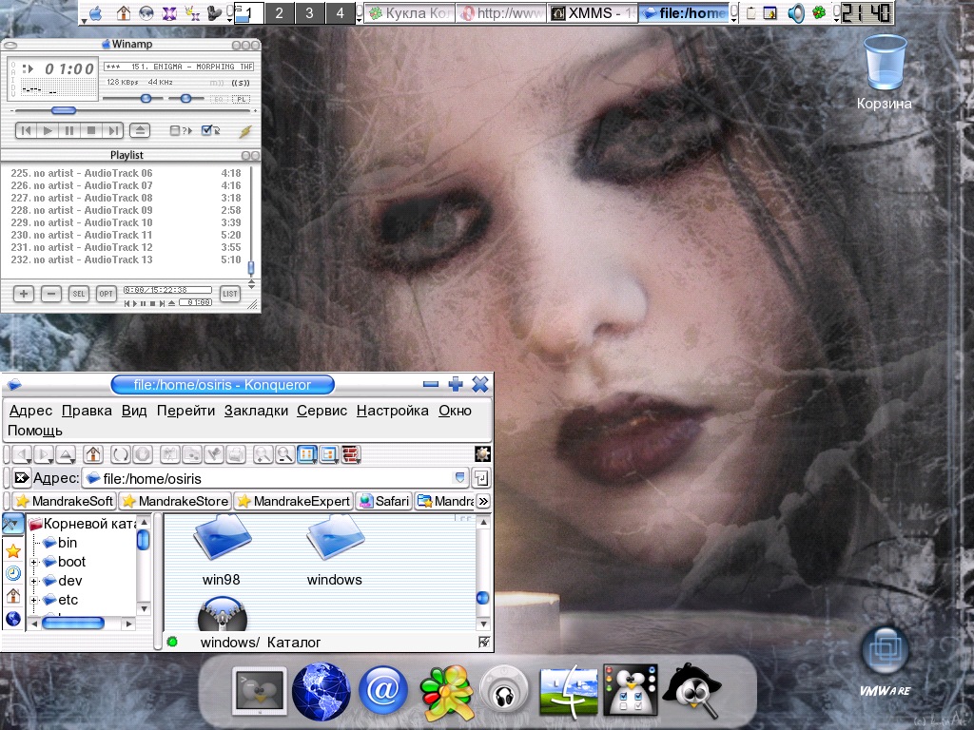
Task: Click the Home button in Konqueror toolbar
Action: (x=92, y=454)
